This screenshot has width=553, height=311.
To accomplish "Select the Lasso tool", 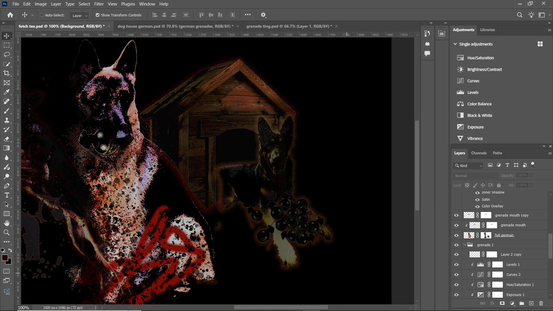I will tap(6, 54).
